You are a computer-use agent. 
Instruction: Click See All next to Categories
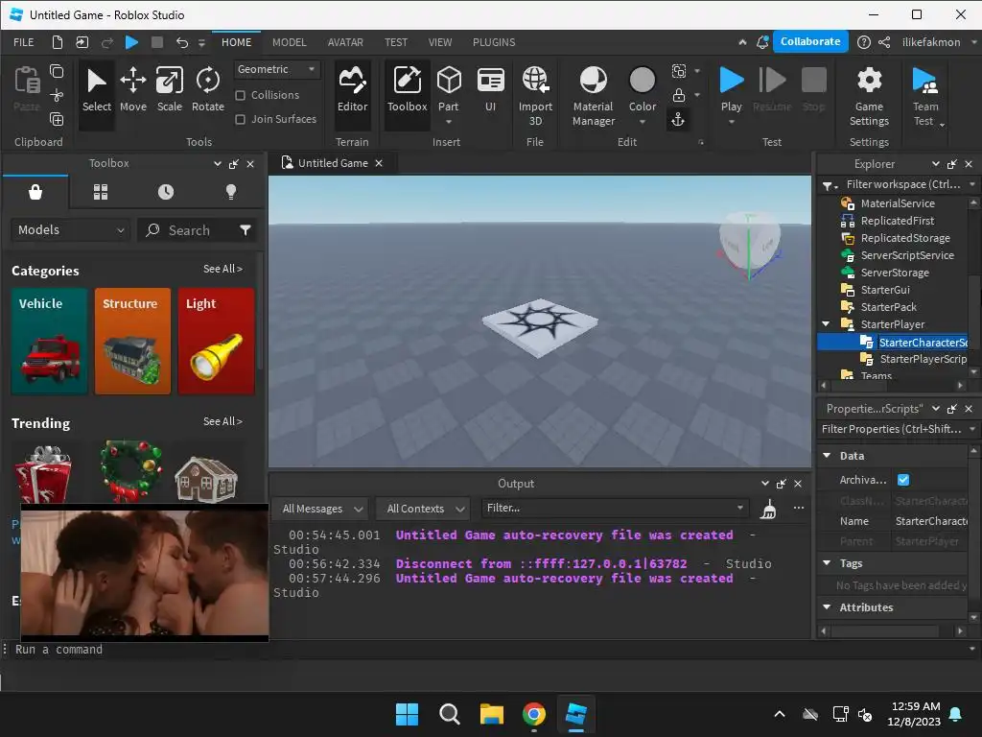coord(222,269)
